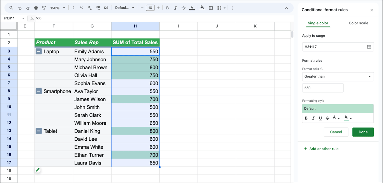Click the Done button
The width and height of the screenshot is (383, 183).
pyautogui.click(x=363, y=132)
